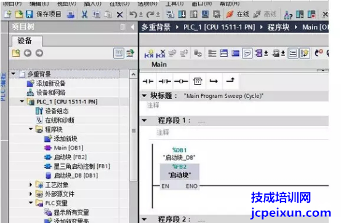This screenshot has height=223, width=341.
Task: Collapse 程序段 1 network
Action: pyautogui.click(x=144, y=120)
